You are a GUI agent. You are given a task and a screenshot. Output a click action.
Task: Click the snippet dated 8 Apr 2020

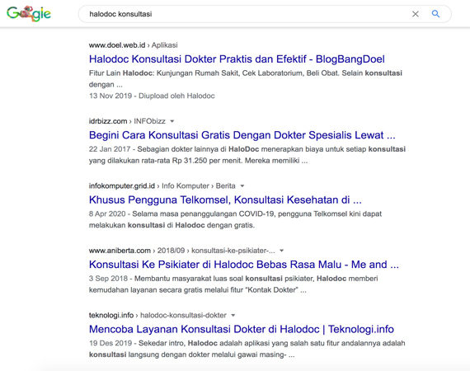235,219
